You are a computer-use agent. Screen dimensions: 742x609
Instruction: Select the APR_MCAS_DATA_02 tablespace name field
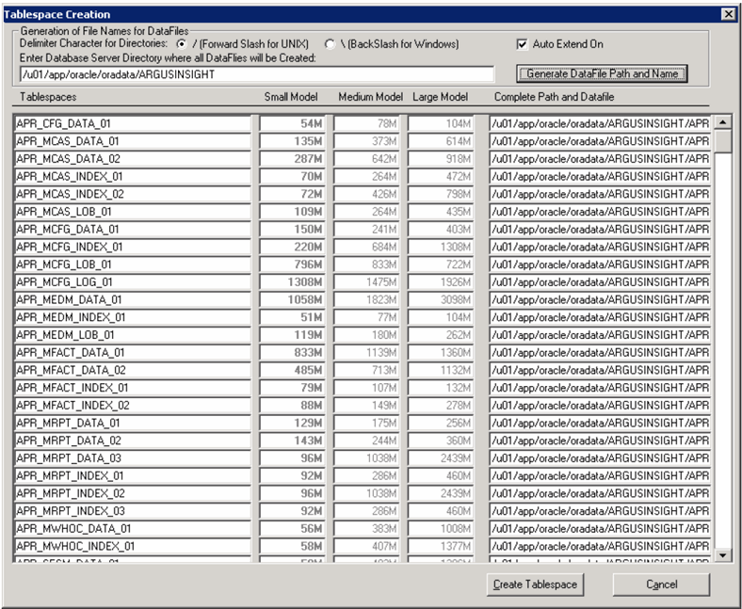(x=133, y=158)
